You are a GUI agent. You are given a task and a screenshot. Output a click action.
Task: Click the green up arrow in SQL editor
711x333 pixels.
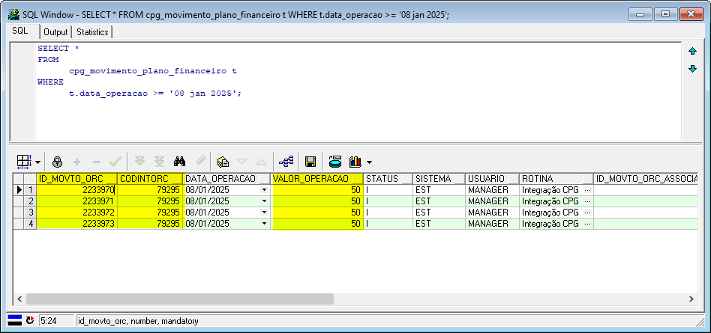click(692, 51)
